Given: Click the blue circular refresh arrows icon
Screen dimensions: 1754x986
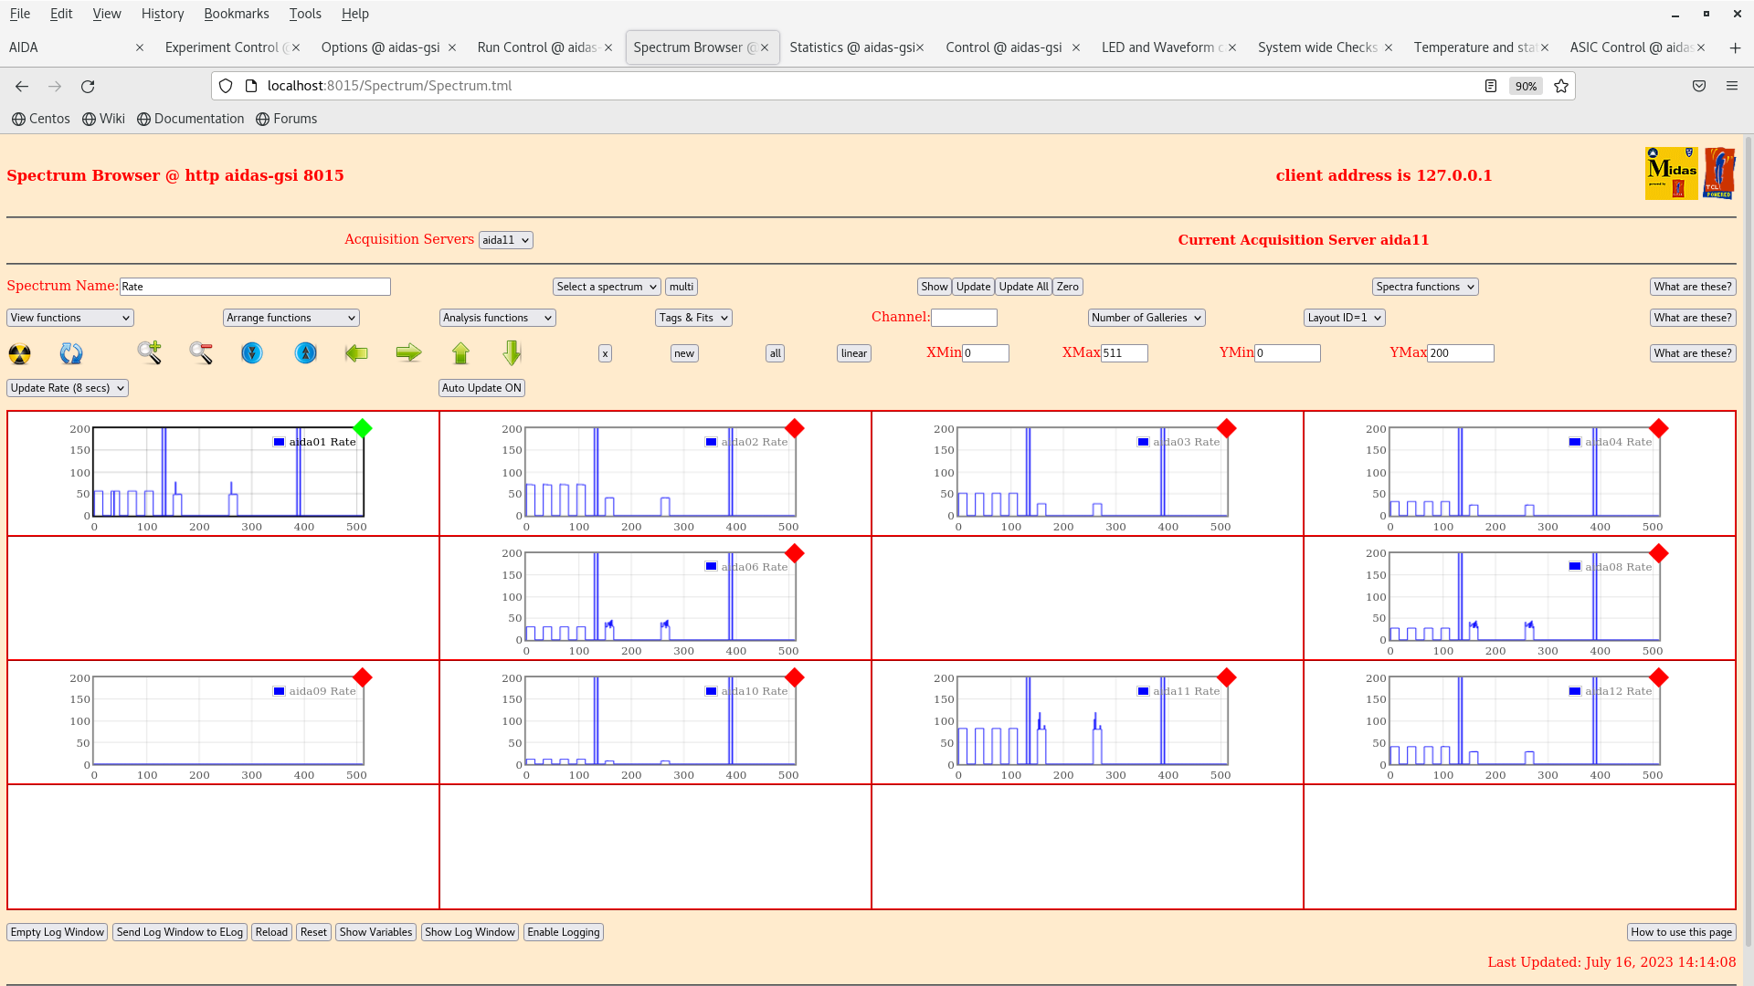Looking at the screenshot, I should 71,353.
